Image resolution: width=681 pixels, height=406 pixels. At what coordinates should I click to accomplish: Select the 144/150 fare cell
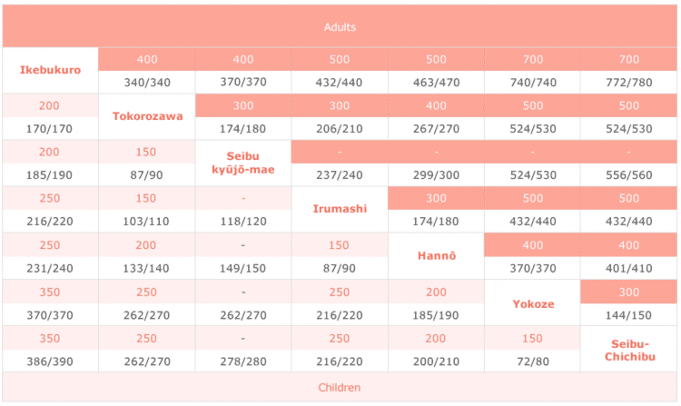point(629,315)
